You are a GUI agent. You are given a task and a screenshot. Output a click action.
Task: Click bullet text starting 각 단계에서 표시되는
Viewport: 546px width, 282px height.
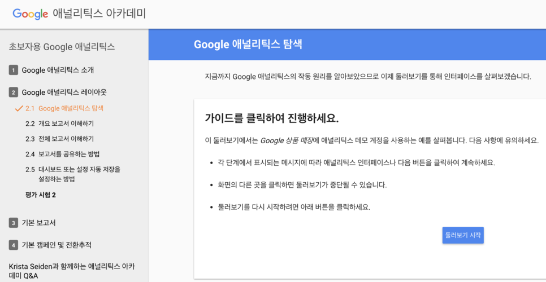(357, 163)
